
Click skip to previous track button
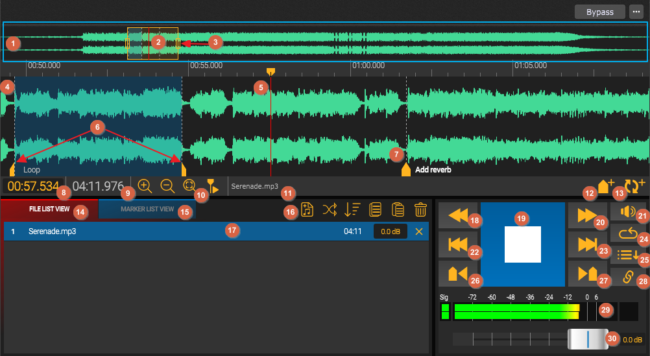click(458, 244)
